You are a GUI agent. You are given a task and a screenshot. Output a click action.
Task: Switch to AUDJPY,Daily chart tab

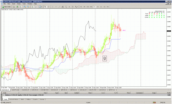pyautogui.click(x=16, y=90)
